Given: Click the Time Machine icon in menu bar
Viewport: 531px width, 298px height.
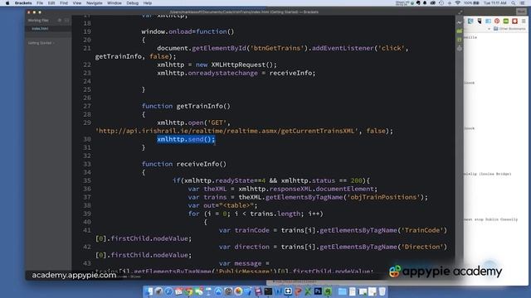Looking at the screenshot, I should click(x=441, y=3).
